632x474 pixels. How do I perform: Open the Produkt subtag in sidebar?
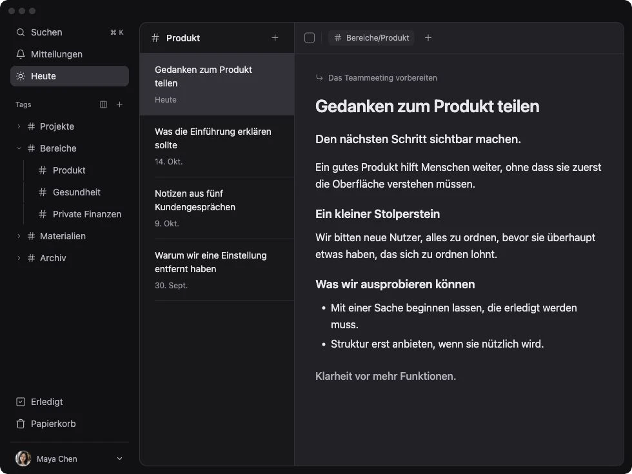(x=69, y=170)
